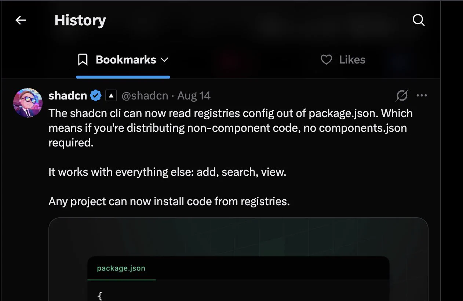Image resolution: width=463 pixels, height=301 pixels.
Task: Switch to the Likes tab
Action: click(x=343, y=60)
